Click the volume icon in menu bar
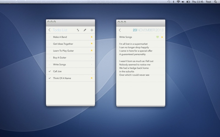Image resolution: width=220 pixels, height=137 pixels. (183, 2)
